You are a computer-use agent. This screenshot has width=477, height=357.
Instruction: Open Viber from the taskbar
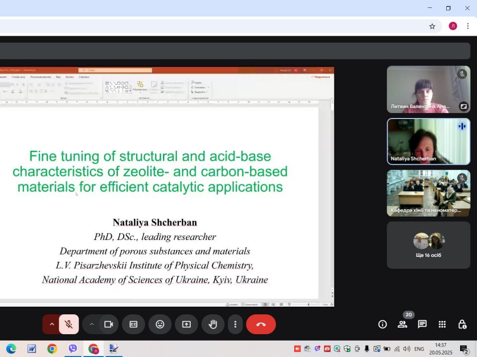(73, 349)
